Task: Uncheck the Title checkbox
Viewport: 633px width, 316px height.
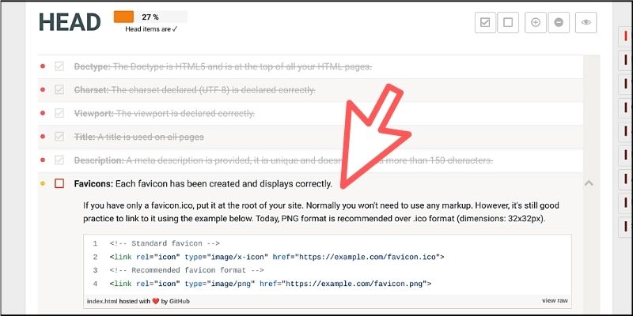Action: click(x=59, y=137)
